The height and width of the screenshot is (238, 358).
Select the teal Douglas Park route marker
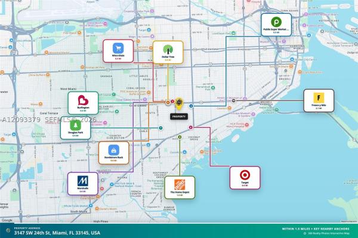(x=161, y=128)
